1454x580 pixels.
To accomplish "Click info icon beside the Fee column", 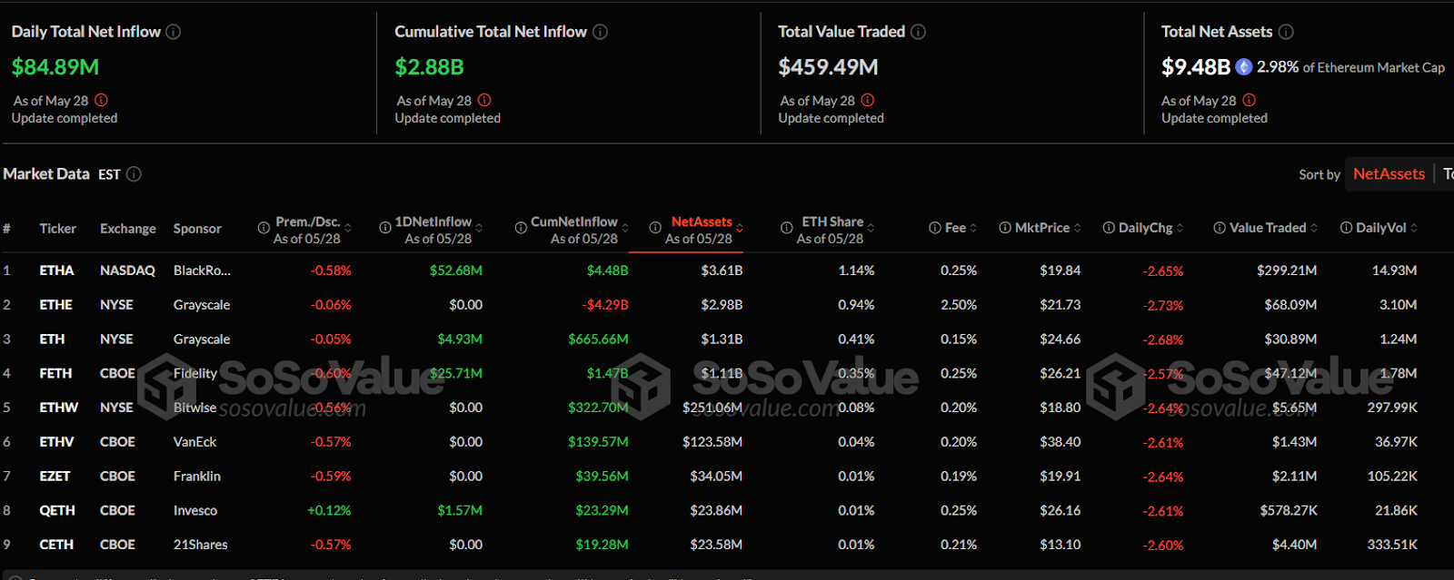I will 934,228.
